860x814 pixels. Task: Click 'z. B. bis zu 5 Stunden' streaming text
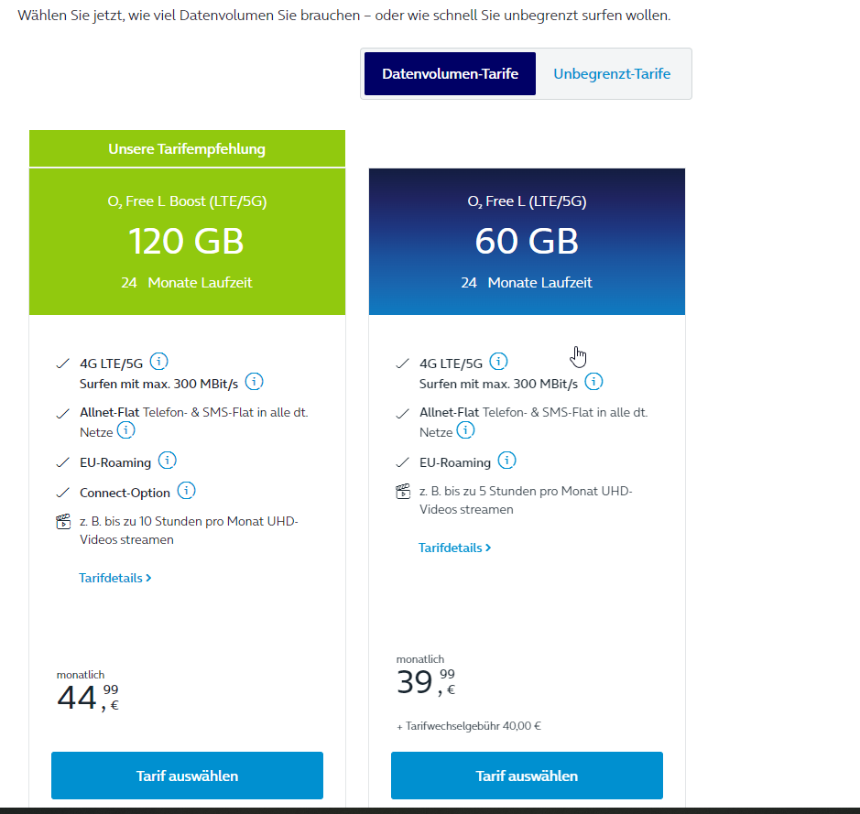click(x=526, y=500)
